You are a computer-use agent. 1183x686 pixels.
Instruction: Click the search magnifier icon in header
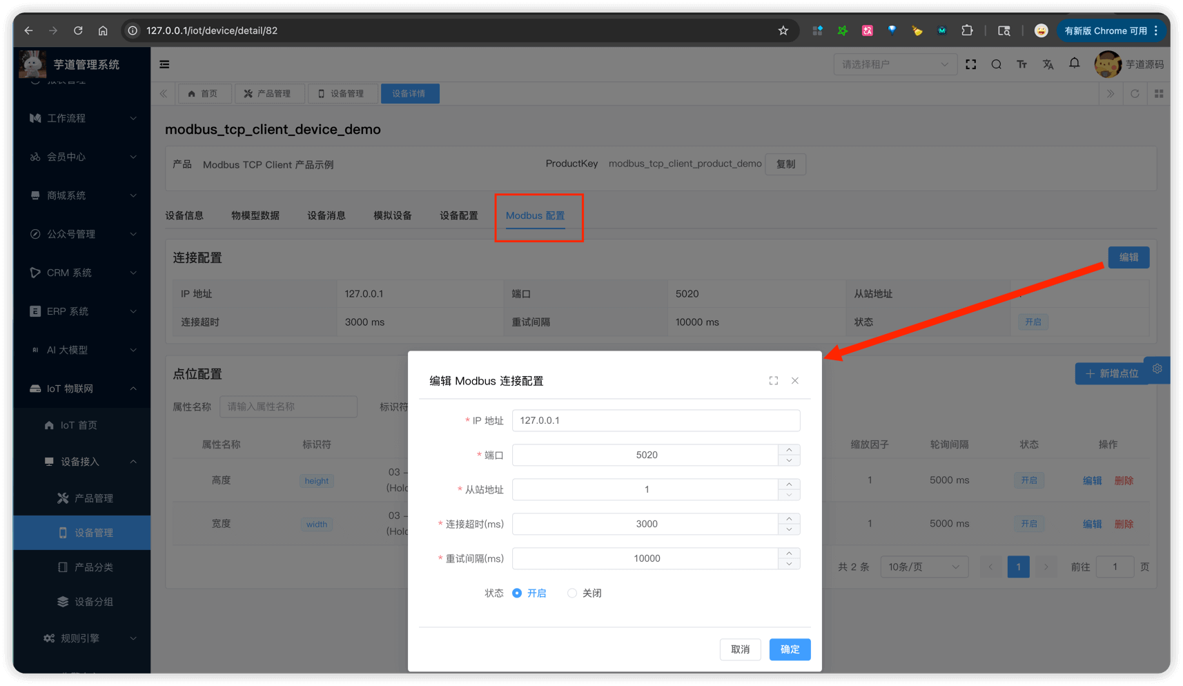point(996,64)
